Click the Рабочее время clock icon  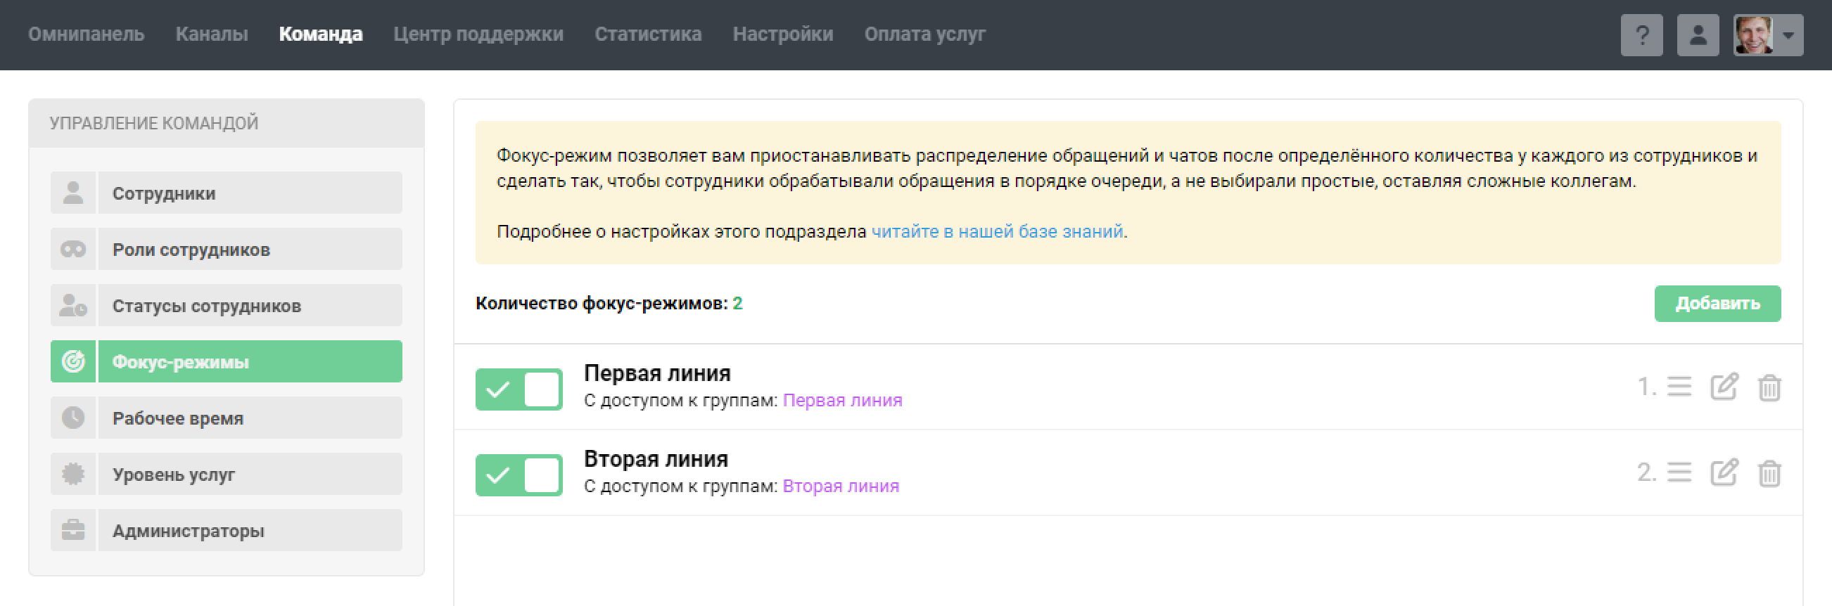point(73,418)
